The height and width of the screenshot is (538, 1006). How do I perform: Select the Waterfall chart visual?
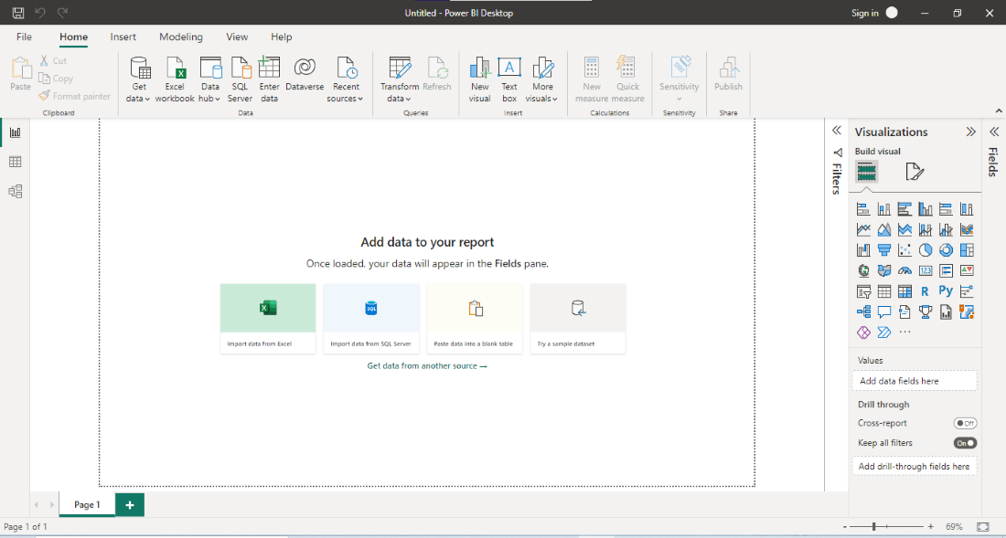click(x=863, y=249)
